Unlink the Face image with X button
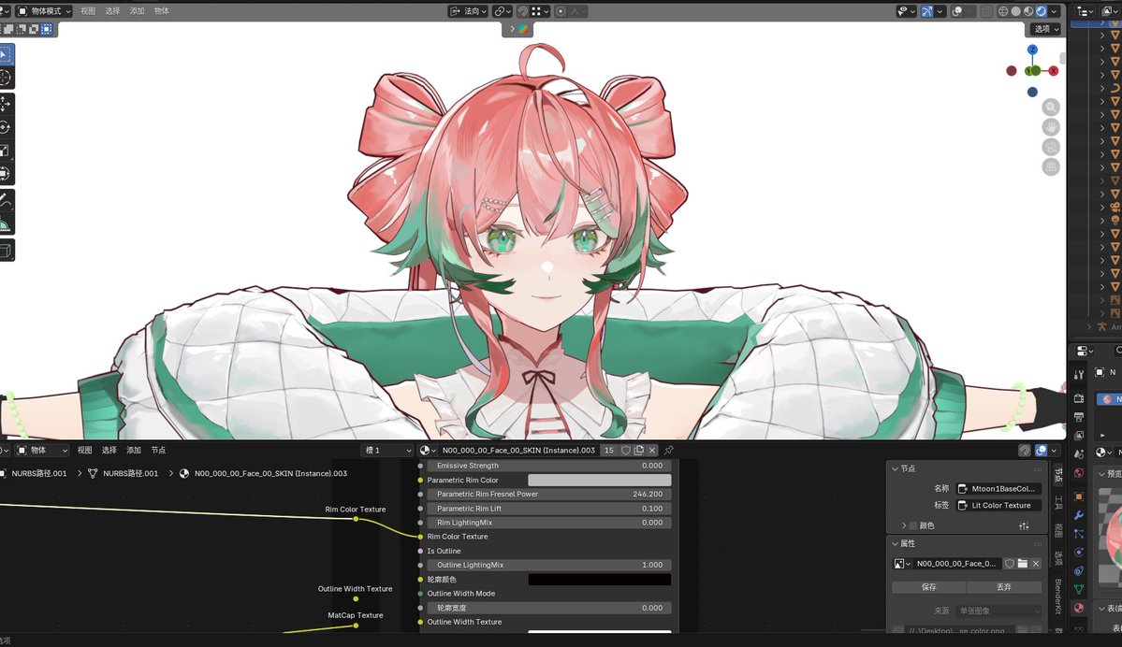The width and height of the screenshot is (1122, 647). [1035, 564]
